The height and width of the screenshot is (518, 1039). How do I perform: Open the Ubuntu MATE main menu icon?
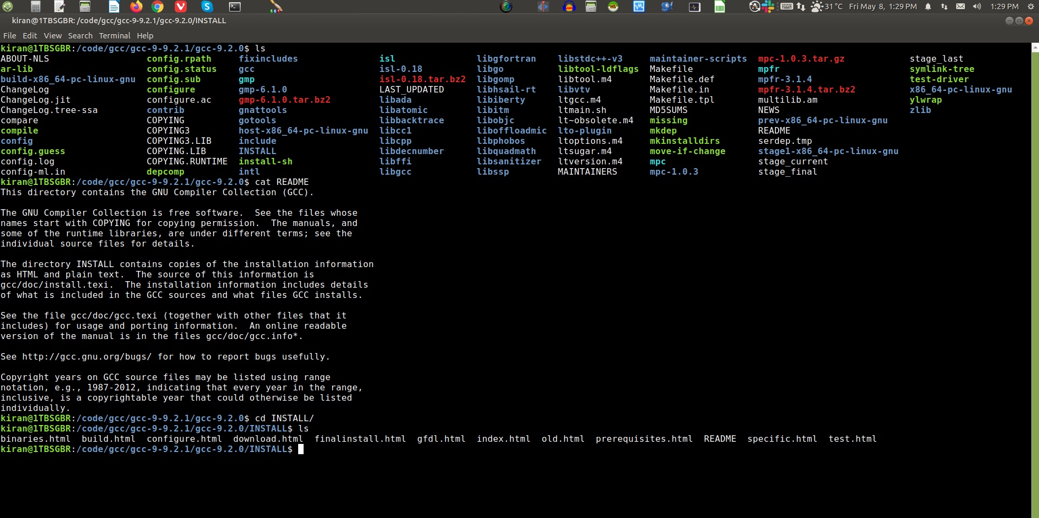pos(8,6)
